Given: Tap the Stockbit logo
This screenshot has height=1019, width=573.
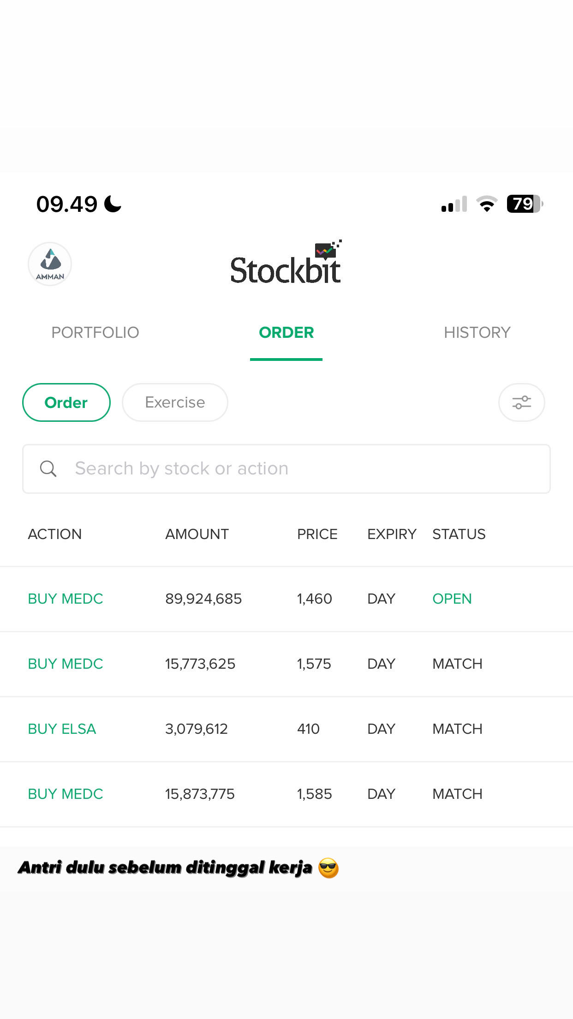Looking at the screenshot, I should (286, 264).
